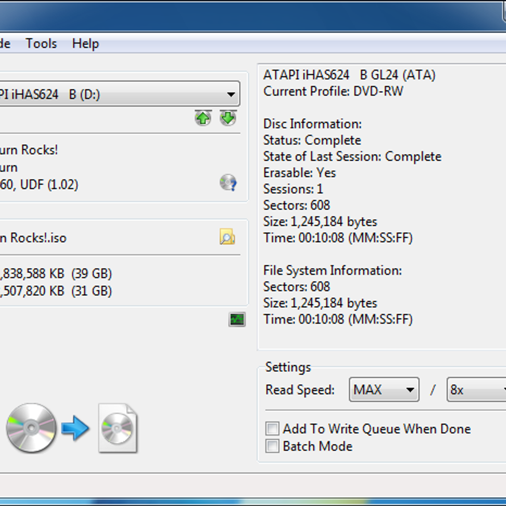Click the 'Erasable: Yes' info line
Screen dimensions: 506x506
[x=299, y=173]
